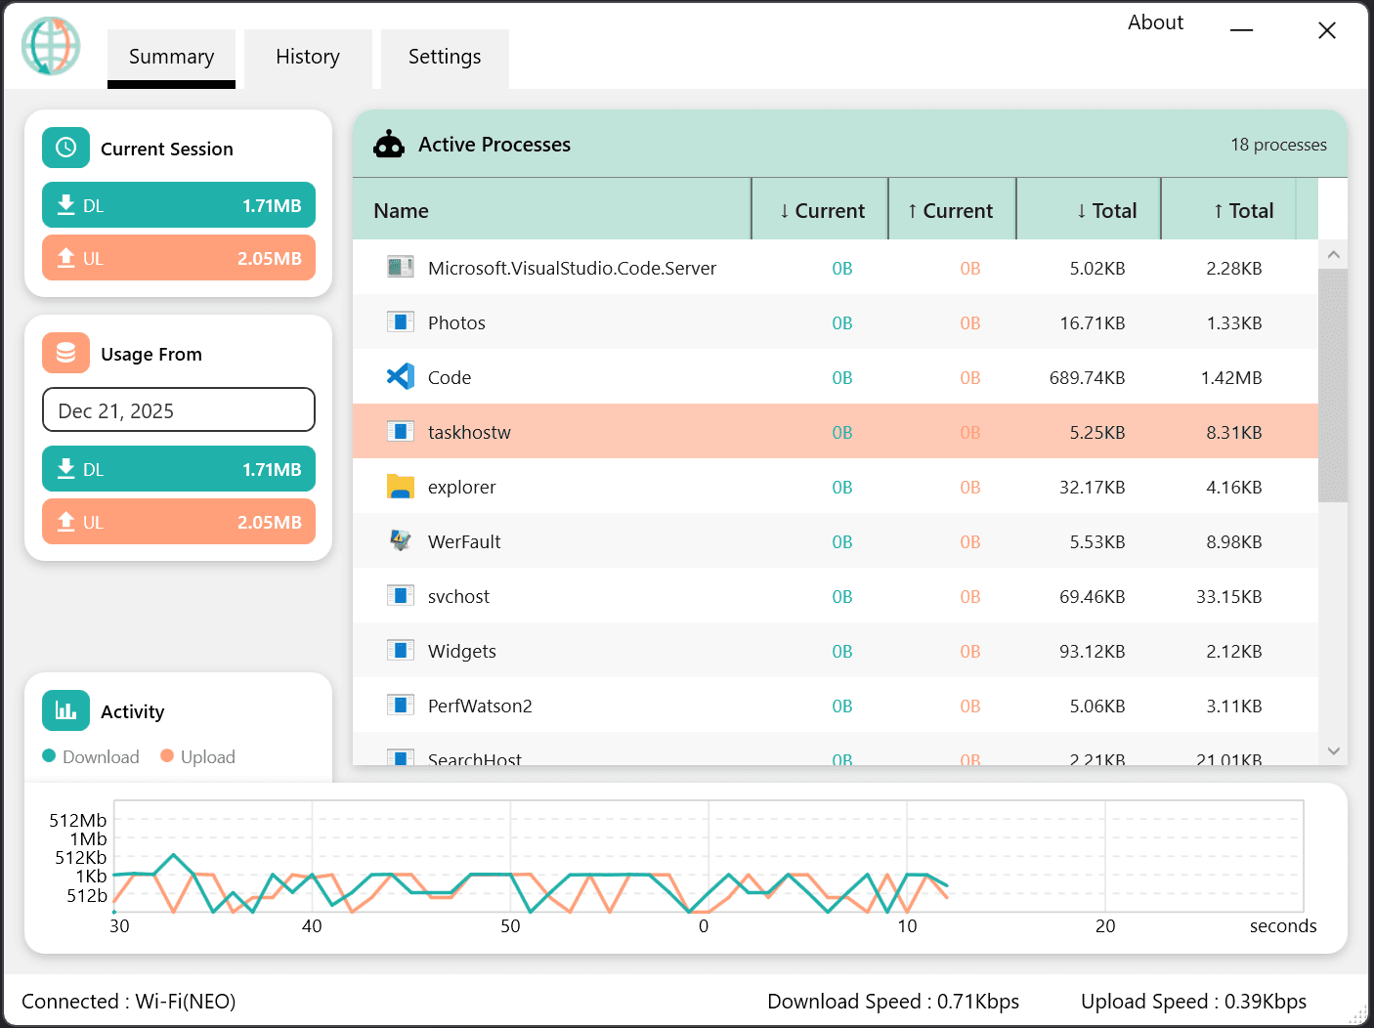Click the bar chart icon beside Activity
The width and height of the screenshot is (1374, 1028).
[x=64, y=710]
